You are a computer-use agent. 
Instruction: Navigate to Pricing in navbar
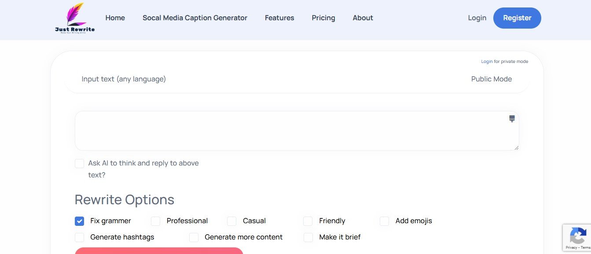click(x=323, y=18)
